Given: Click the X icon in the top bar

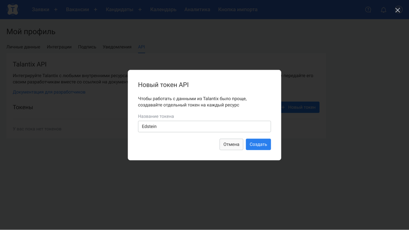Looking at the screenshot, I should pyautogui.click(x=397, y=10).
